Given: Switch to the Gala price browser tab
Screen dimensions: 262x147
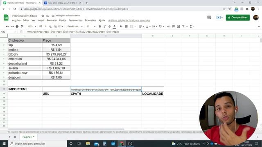Looking at the screenshot, I should point(63,3).
